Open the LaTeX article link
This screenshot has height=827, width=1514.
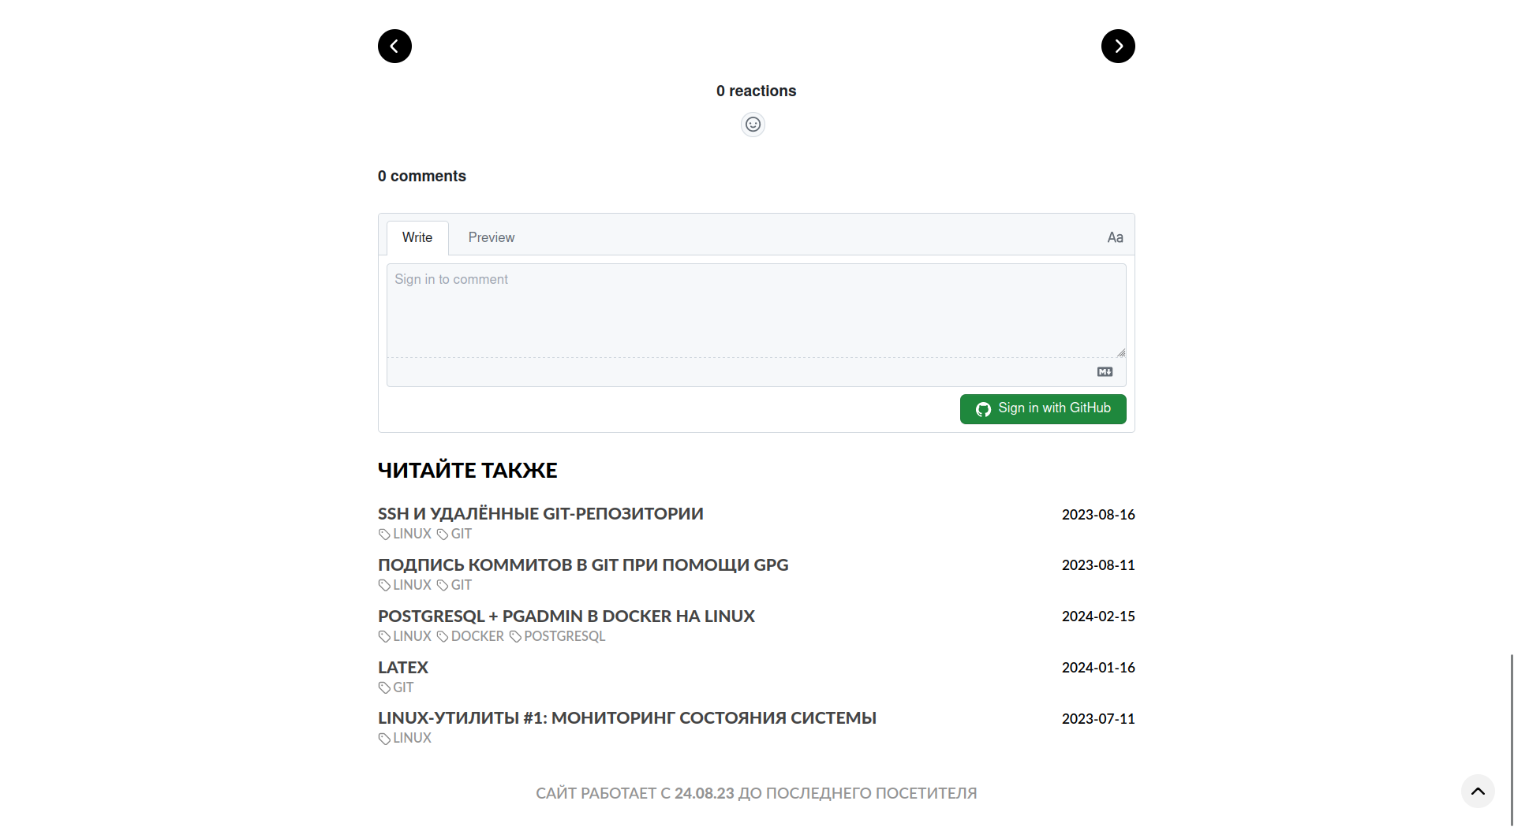pos(403,667)
